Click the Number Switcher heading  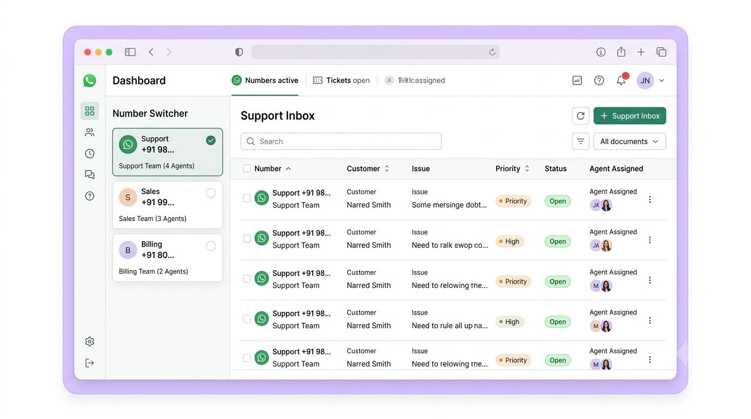pyautogui.click(x=150, y=113)
